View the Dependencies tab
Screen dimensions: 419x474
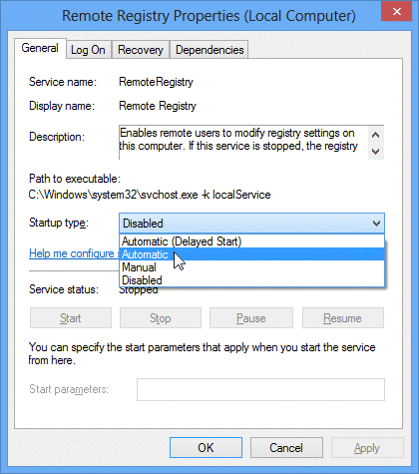click(209, 50)
